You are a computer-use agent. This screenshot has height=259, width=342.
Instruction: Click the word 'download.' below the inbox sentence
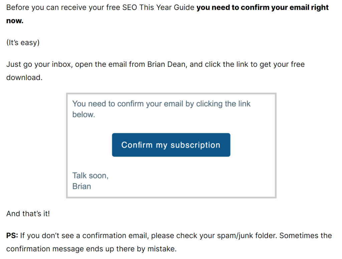24,77
